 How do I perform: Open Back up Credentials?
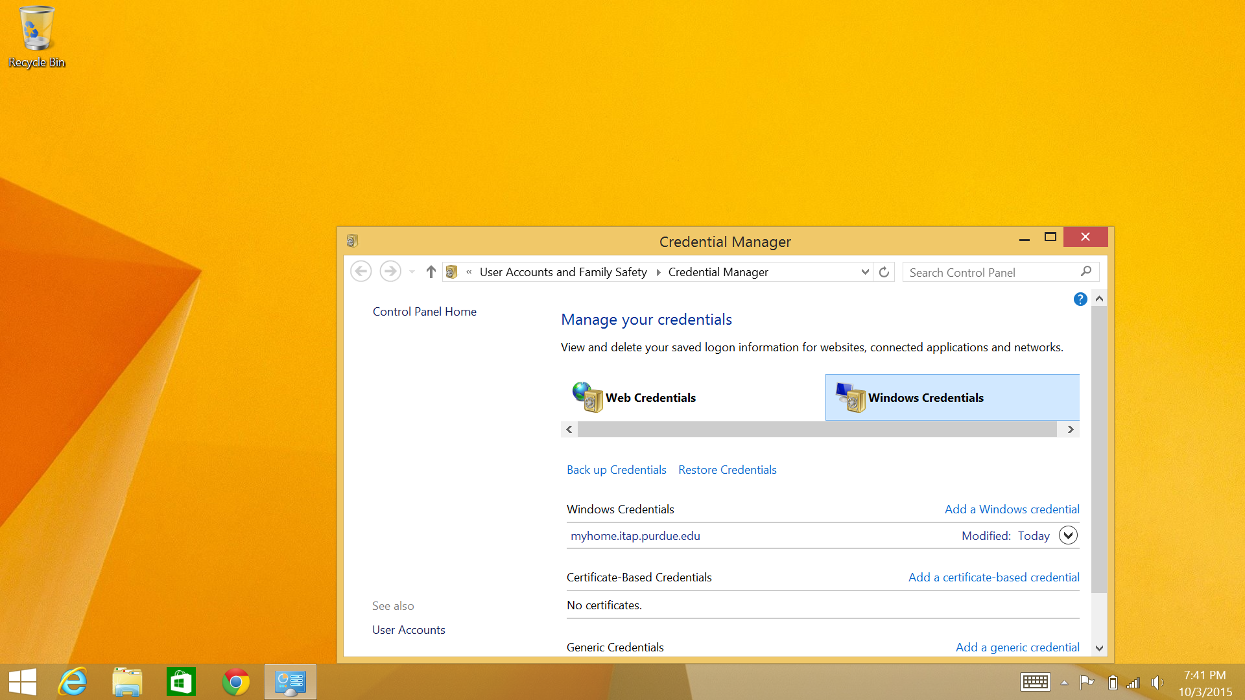616,470
